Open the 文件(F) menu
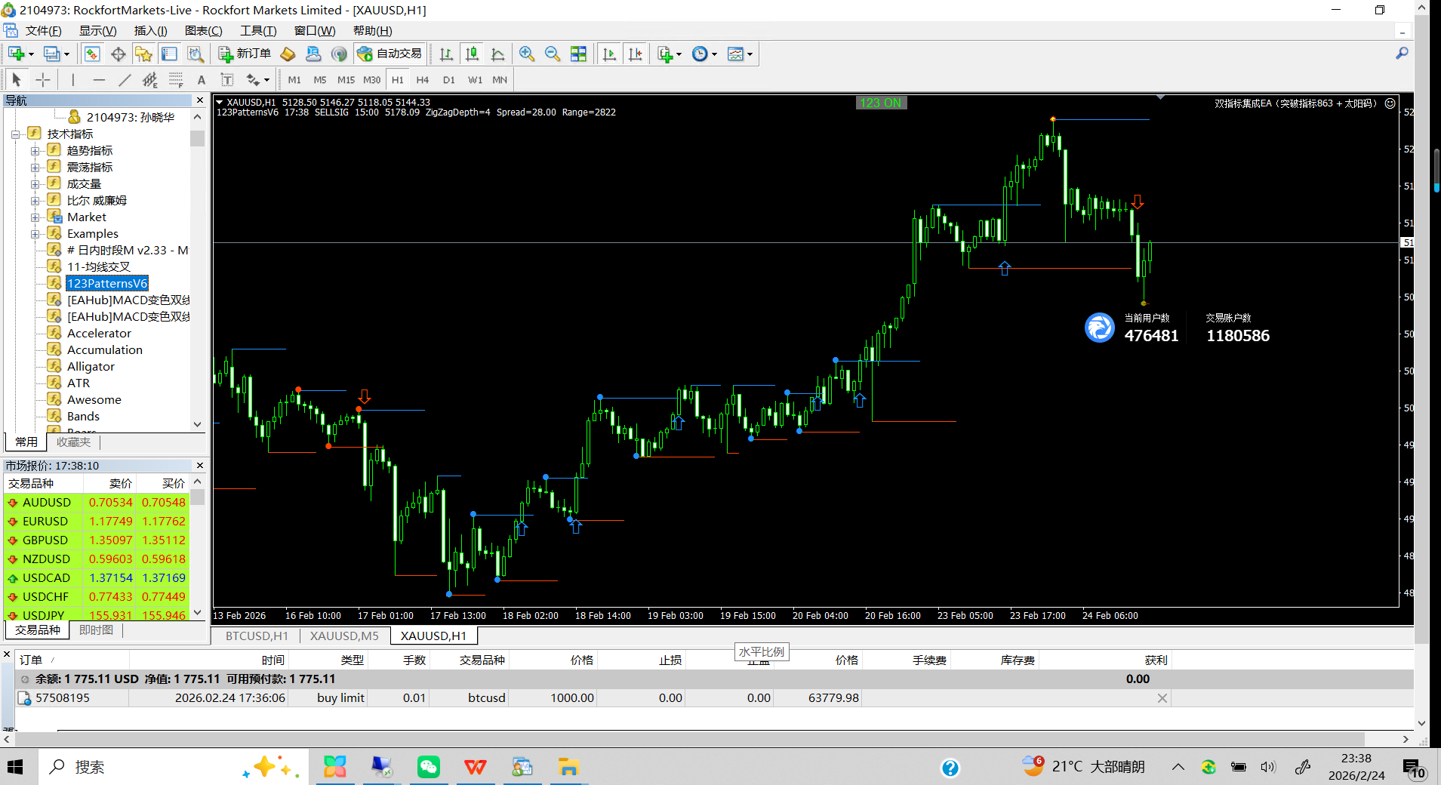The height and width of the screenshot is (785, 1441). (x=43, y=31)
